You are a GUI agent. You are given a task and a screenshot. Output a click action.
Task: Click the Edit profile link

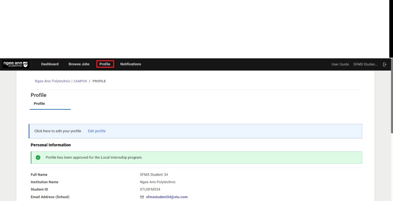[x=97, y=131]
